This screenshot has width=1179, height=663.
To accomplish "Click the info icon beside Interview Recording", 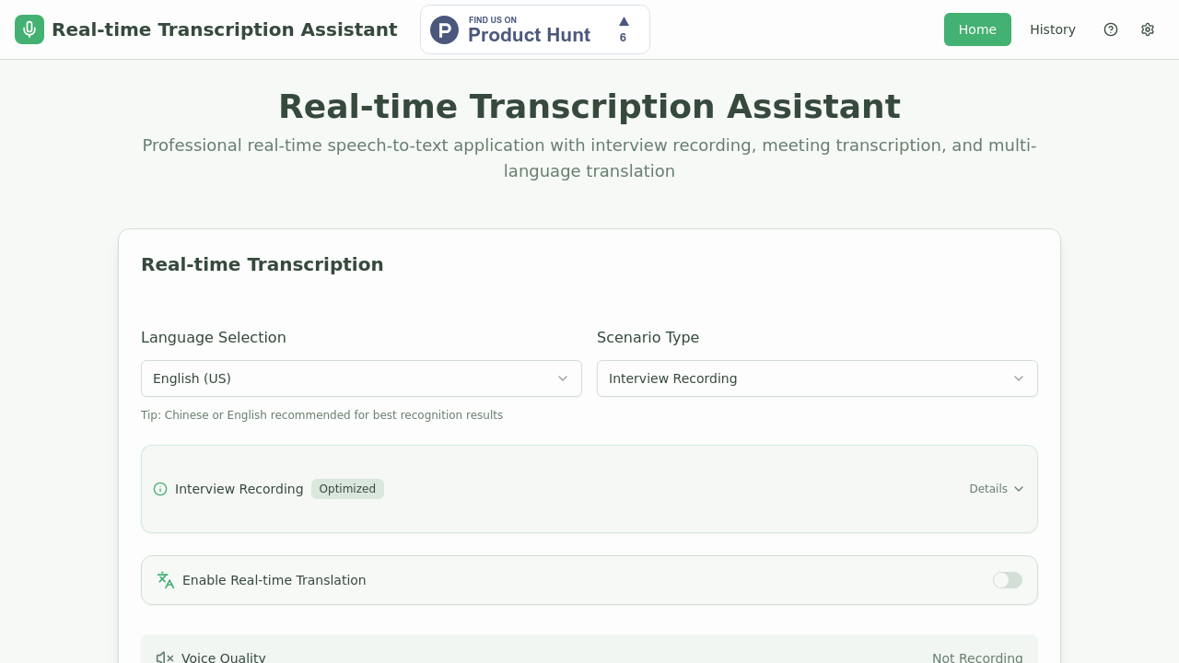I will pos(160,489).
